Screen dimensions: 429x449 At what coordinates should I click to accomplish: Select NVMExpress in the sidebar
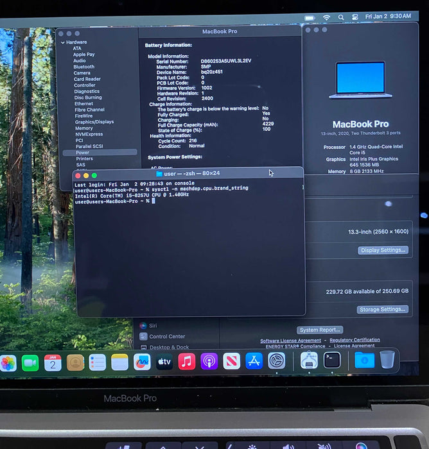(x=89, y=134)
